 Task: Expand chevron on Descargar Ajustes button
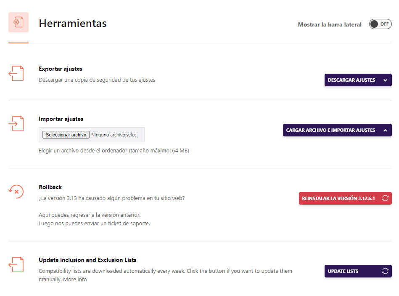pyautogui.click(x=385, y=80)
